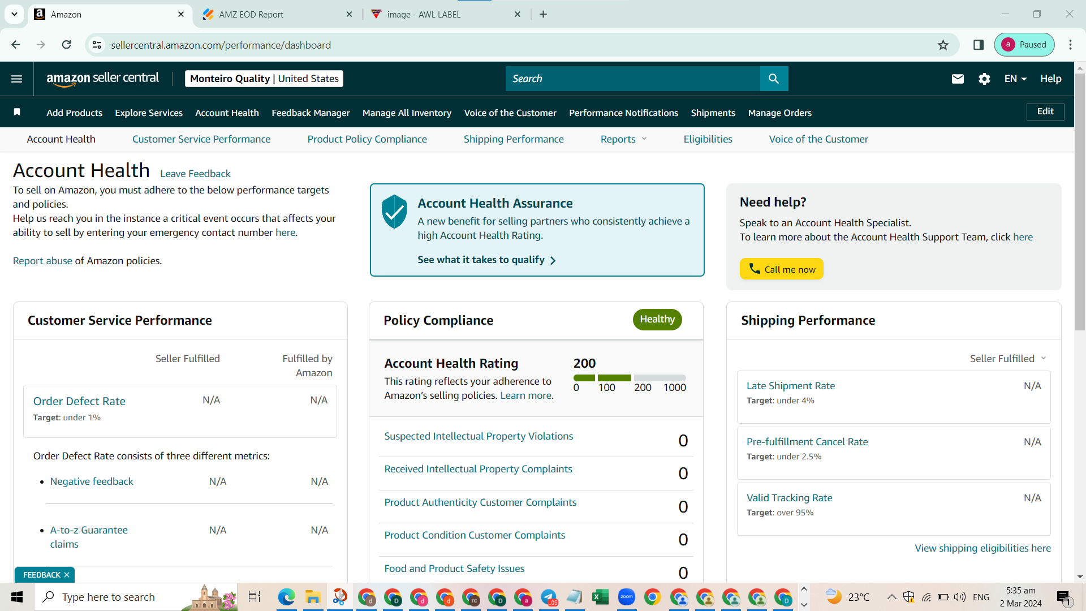Click the Windows taskbar search box

(136, 597)
